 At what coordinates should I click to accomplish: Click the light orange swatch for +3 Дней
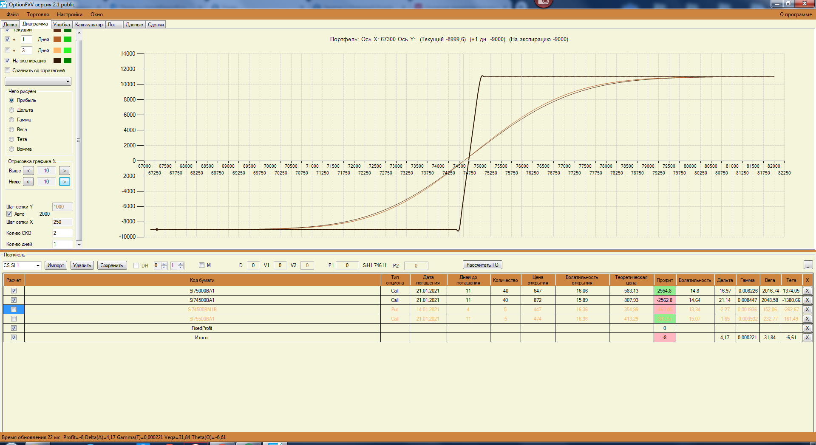pyautogui.click(x=57, y=51)
